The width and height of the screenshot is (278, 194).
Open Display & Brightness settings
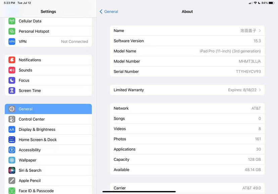tap(48, 130)
